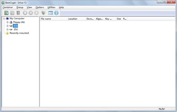
Task: Click the C: drive disk icon
Action: click(11, 26)
